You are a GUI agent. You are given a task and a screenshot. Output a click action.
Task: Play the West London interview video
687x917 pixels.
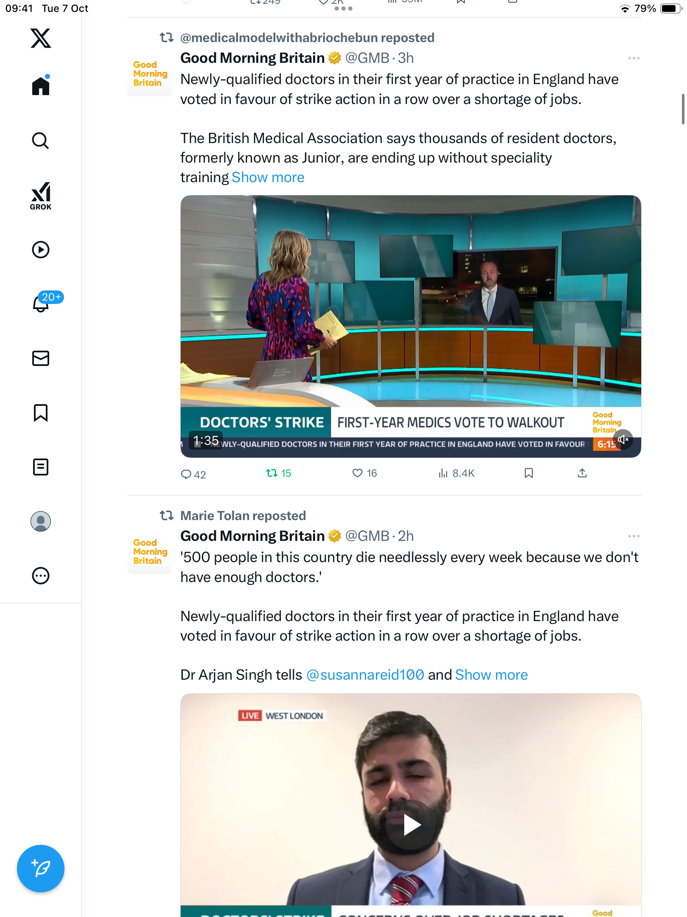411,825
